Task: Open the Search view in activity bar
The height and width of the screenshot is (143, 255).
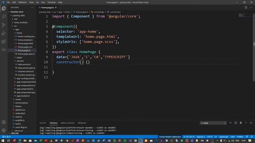Action: [4, 17]
